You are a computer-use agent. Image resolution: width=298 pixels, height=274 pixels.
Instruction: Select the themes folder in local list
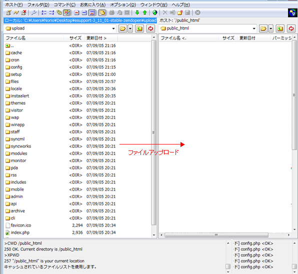coord(18,103)
